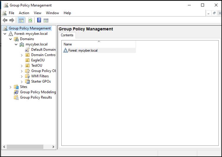The image size is (222, 157).
Task: Select Forest: mycyber.local in Contents list
Action: point(83,50)
